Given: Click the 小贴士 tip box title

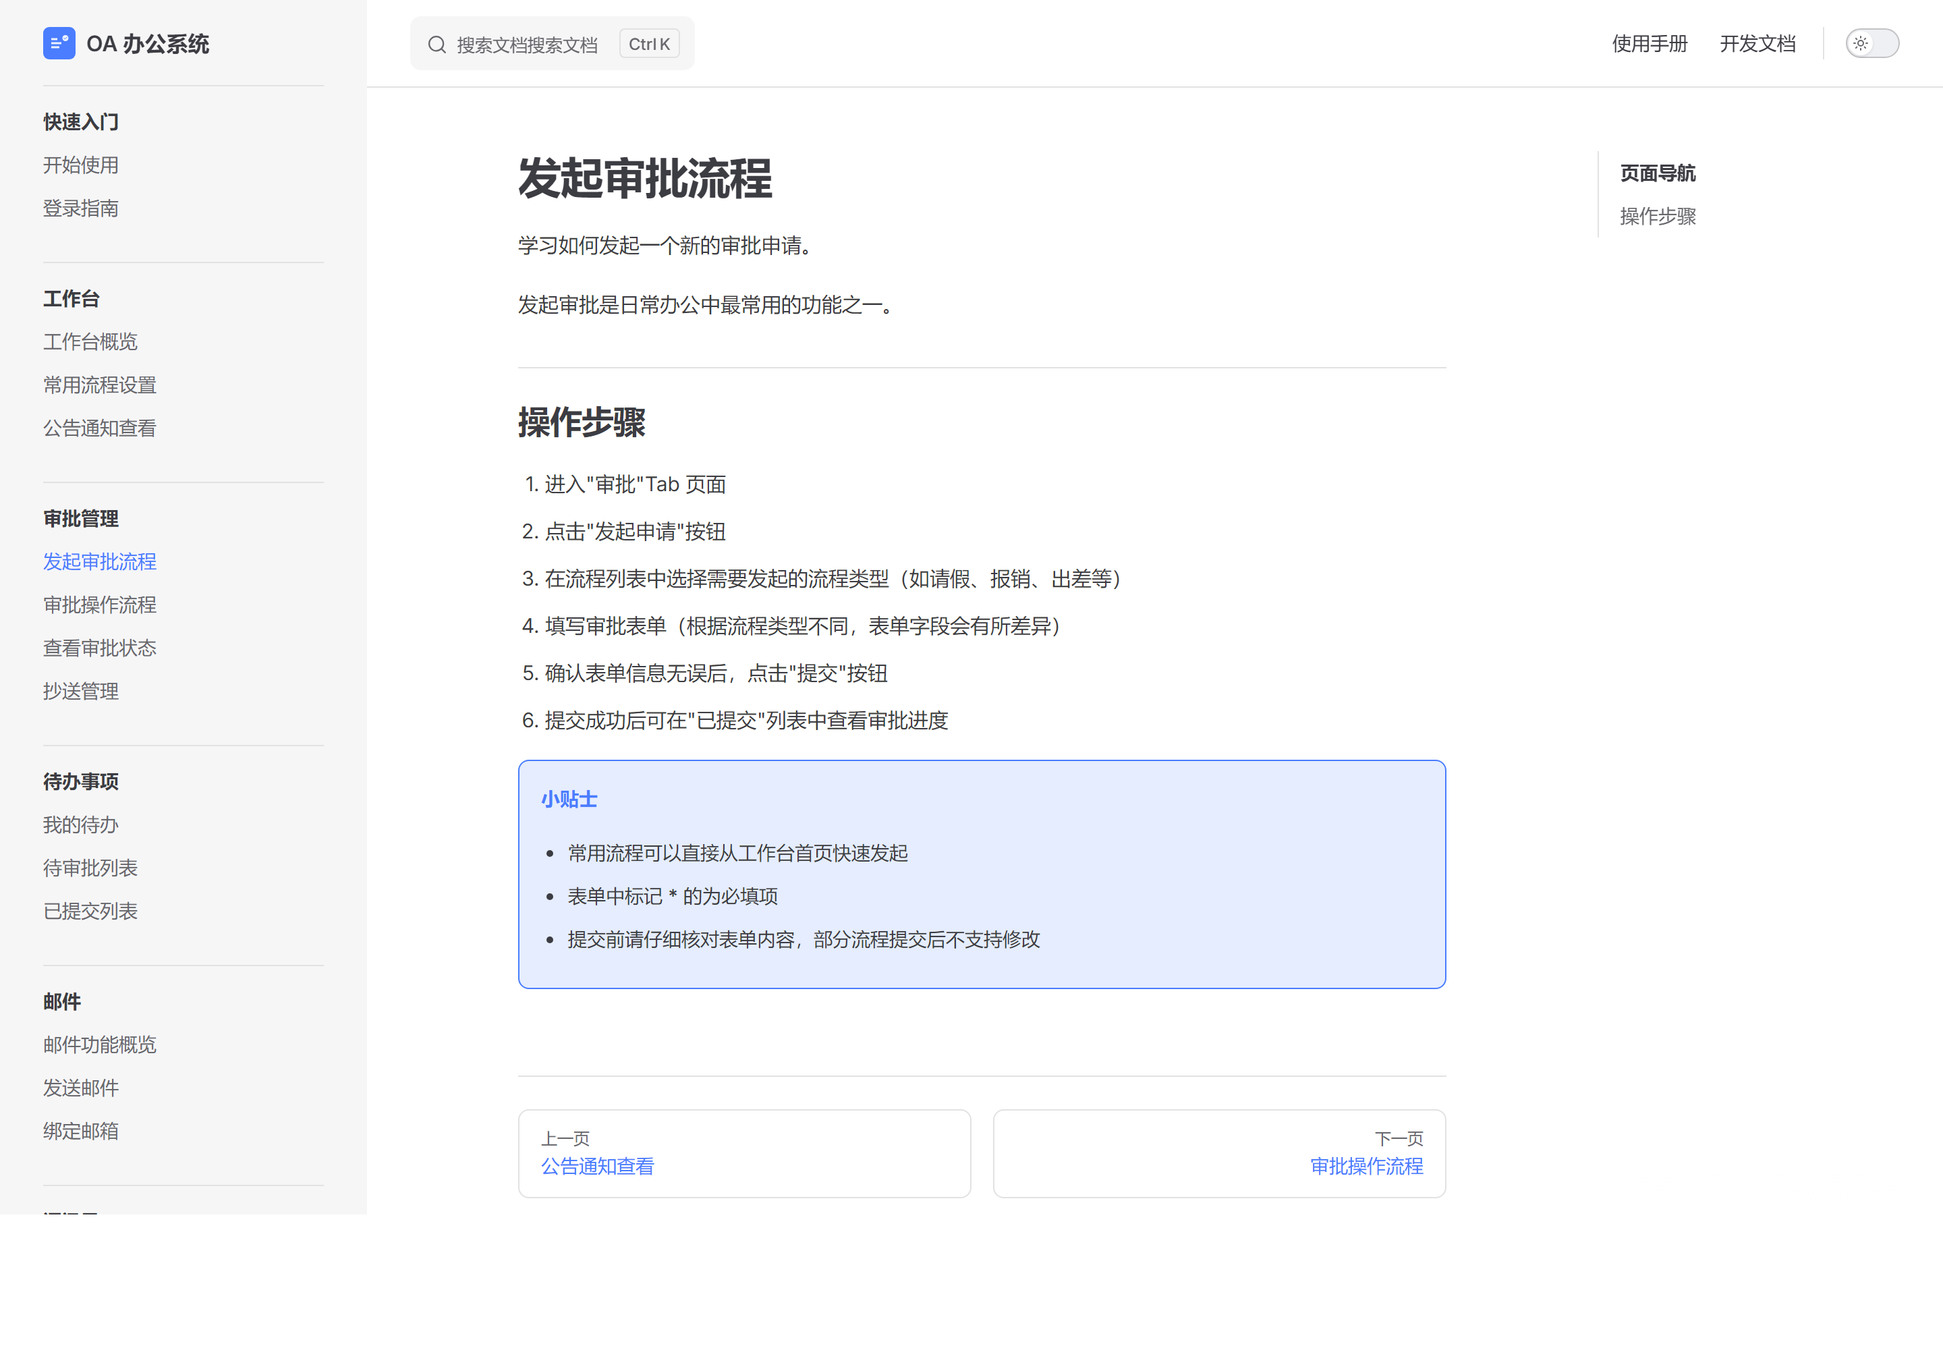Looking at the screenshot, I should click(569, 800).
